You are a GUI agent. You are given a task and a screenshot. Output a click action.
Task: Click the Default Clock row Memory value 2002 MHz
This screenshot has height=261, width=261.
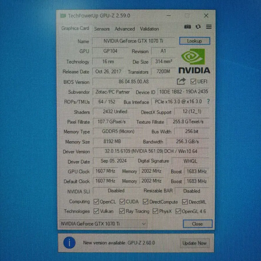[x=151, y=181]
